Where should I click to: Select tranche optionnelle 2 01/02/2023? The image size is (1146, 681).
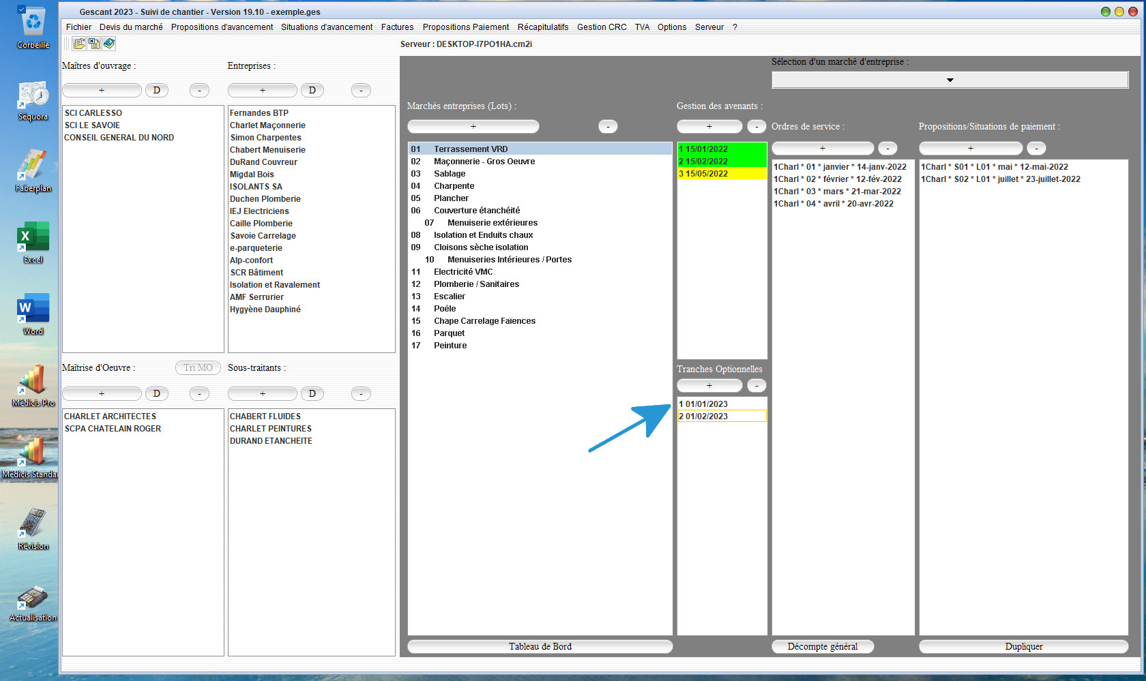[x=722, y=417]
